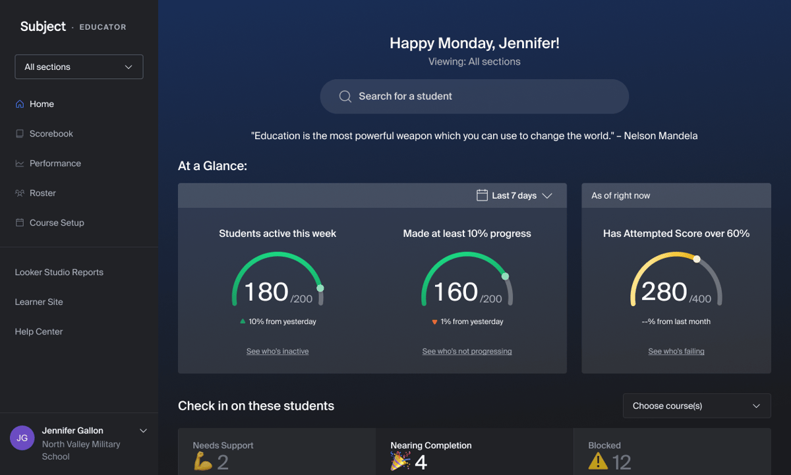This screenshot has width=791, height=475.
Task: Click the Scorebook book icon
Action: tap(20, 134)
